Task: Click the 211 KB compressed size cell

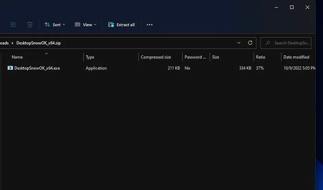Action: click(174, 68)
